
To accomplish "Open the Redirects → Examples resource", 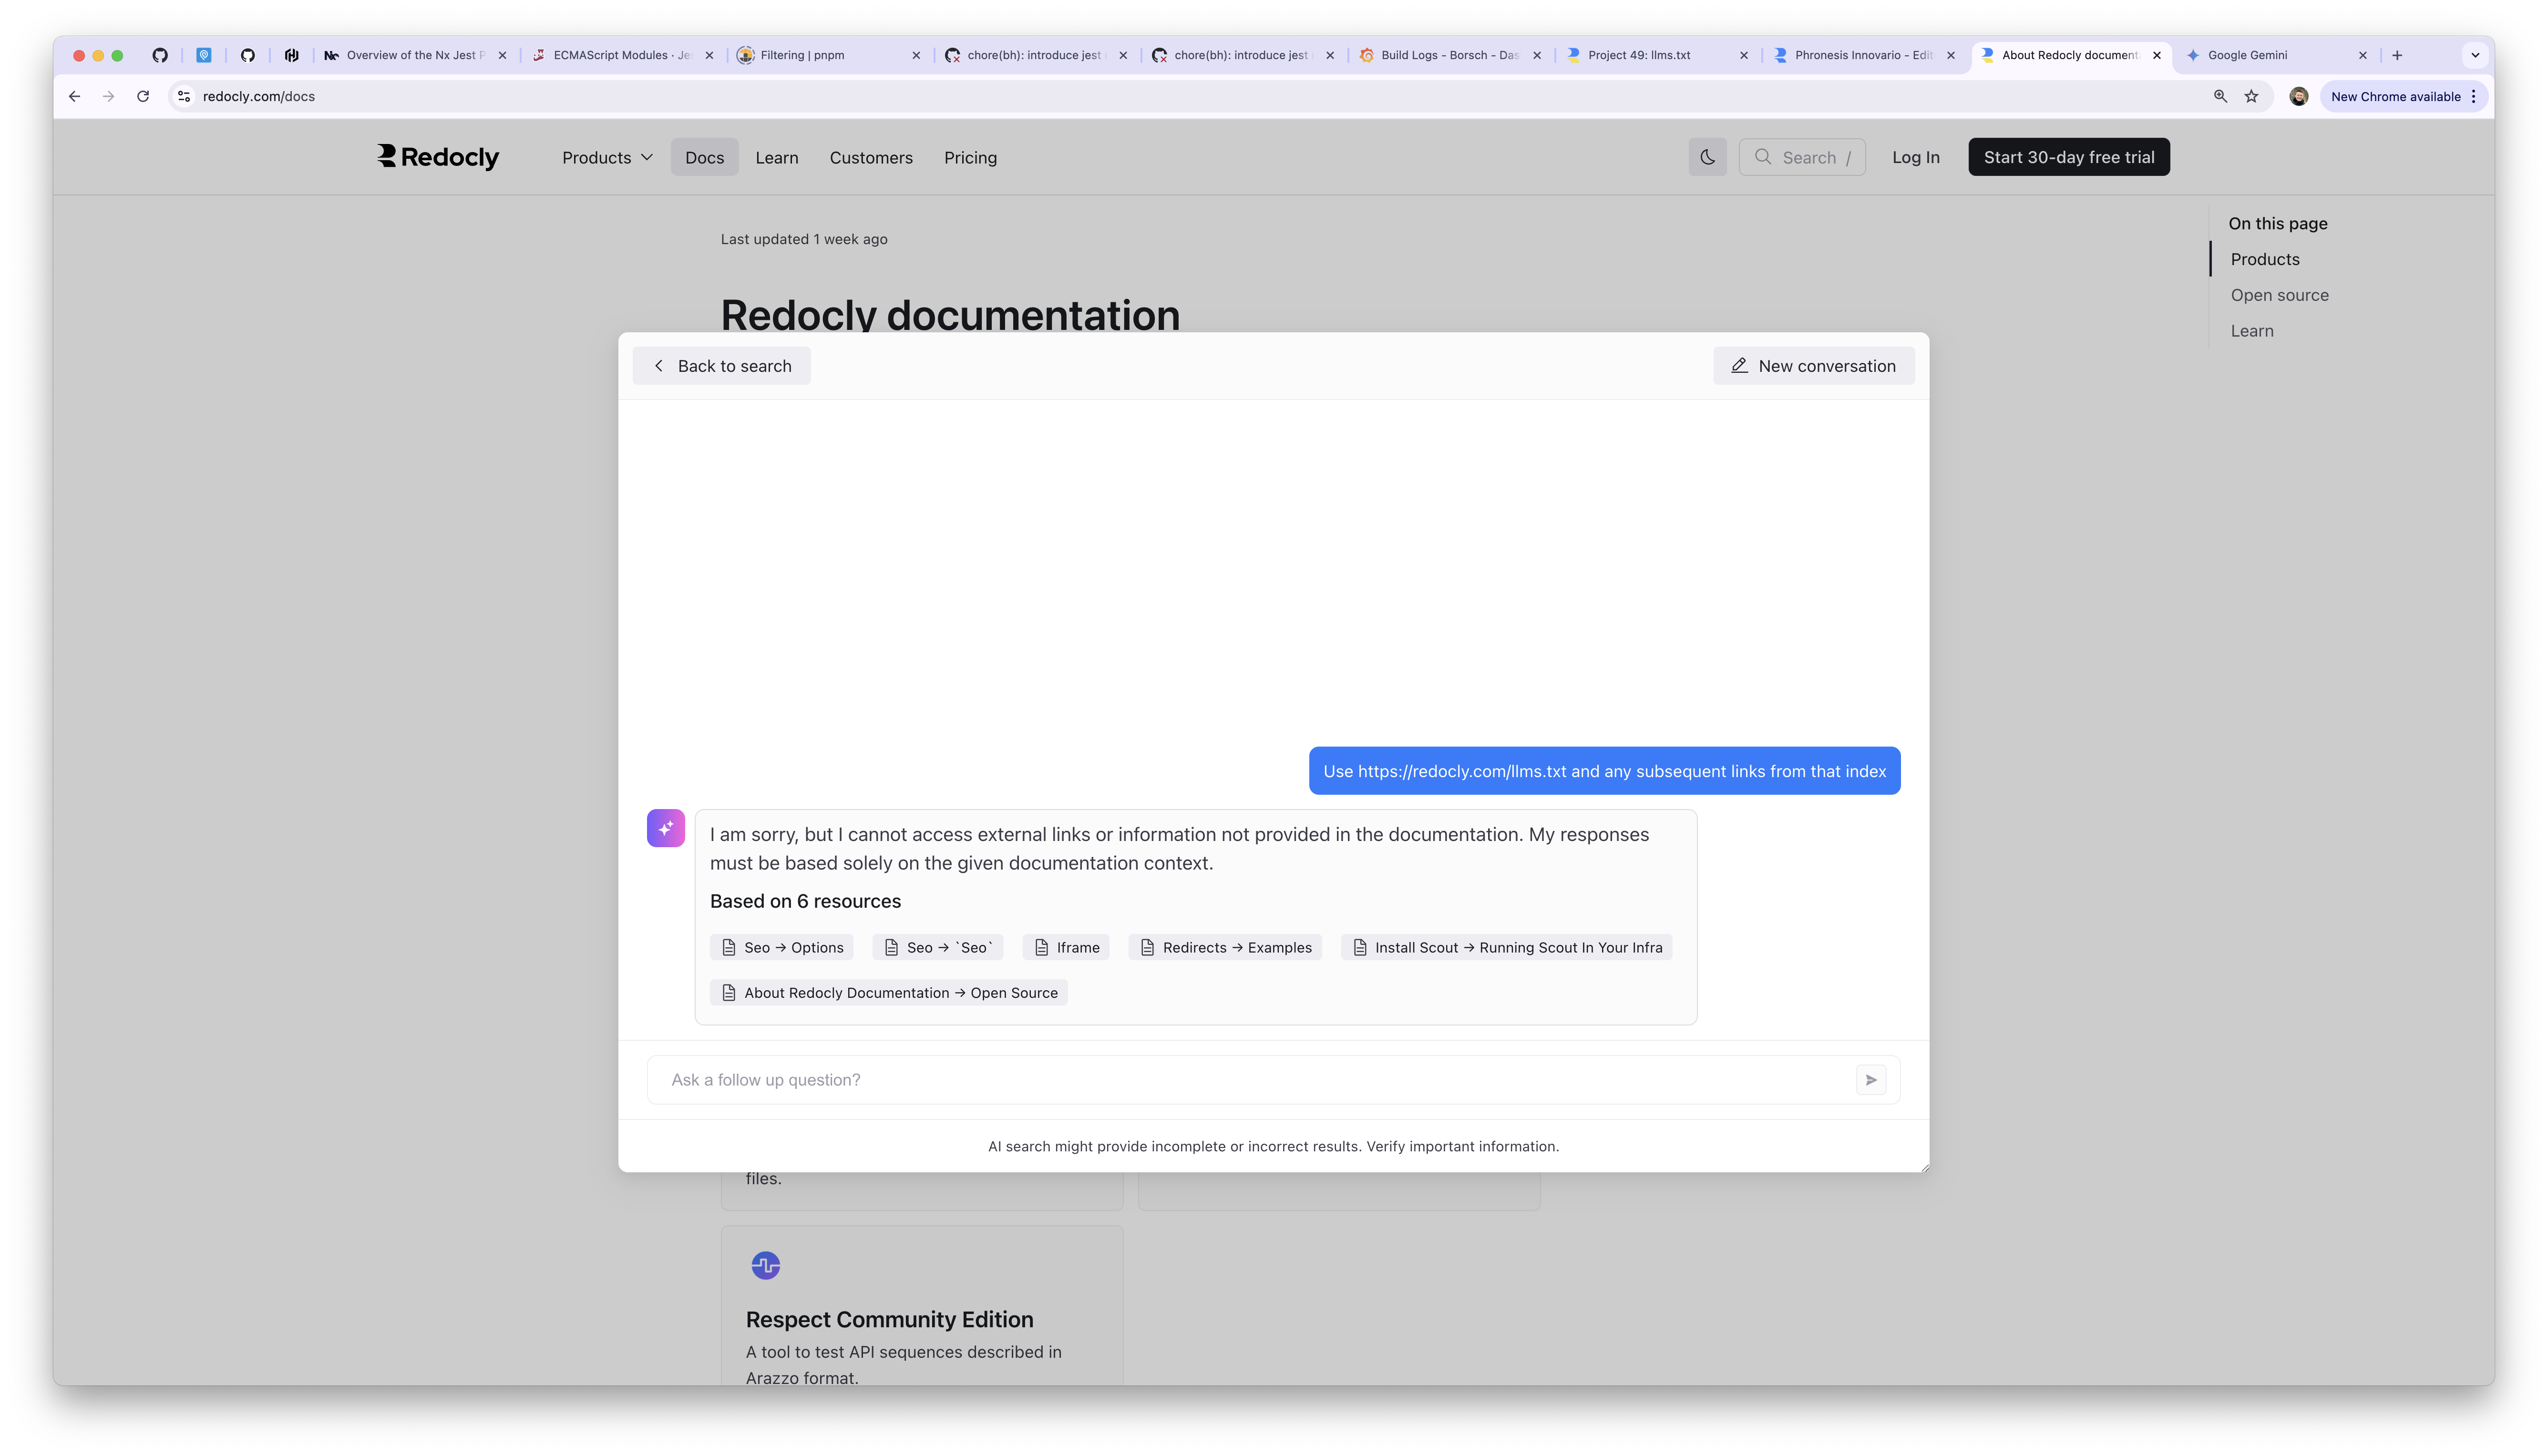I will click(x=1225, y=947).
